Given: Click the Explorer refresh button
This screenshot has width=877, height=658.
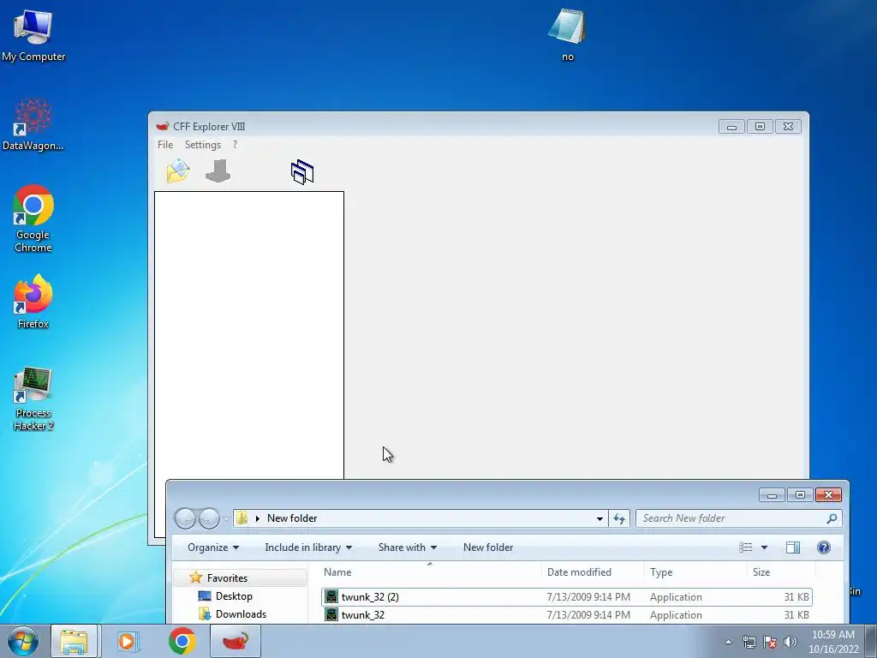Looking at the screenshot, I should (x=619, y=518).
